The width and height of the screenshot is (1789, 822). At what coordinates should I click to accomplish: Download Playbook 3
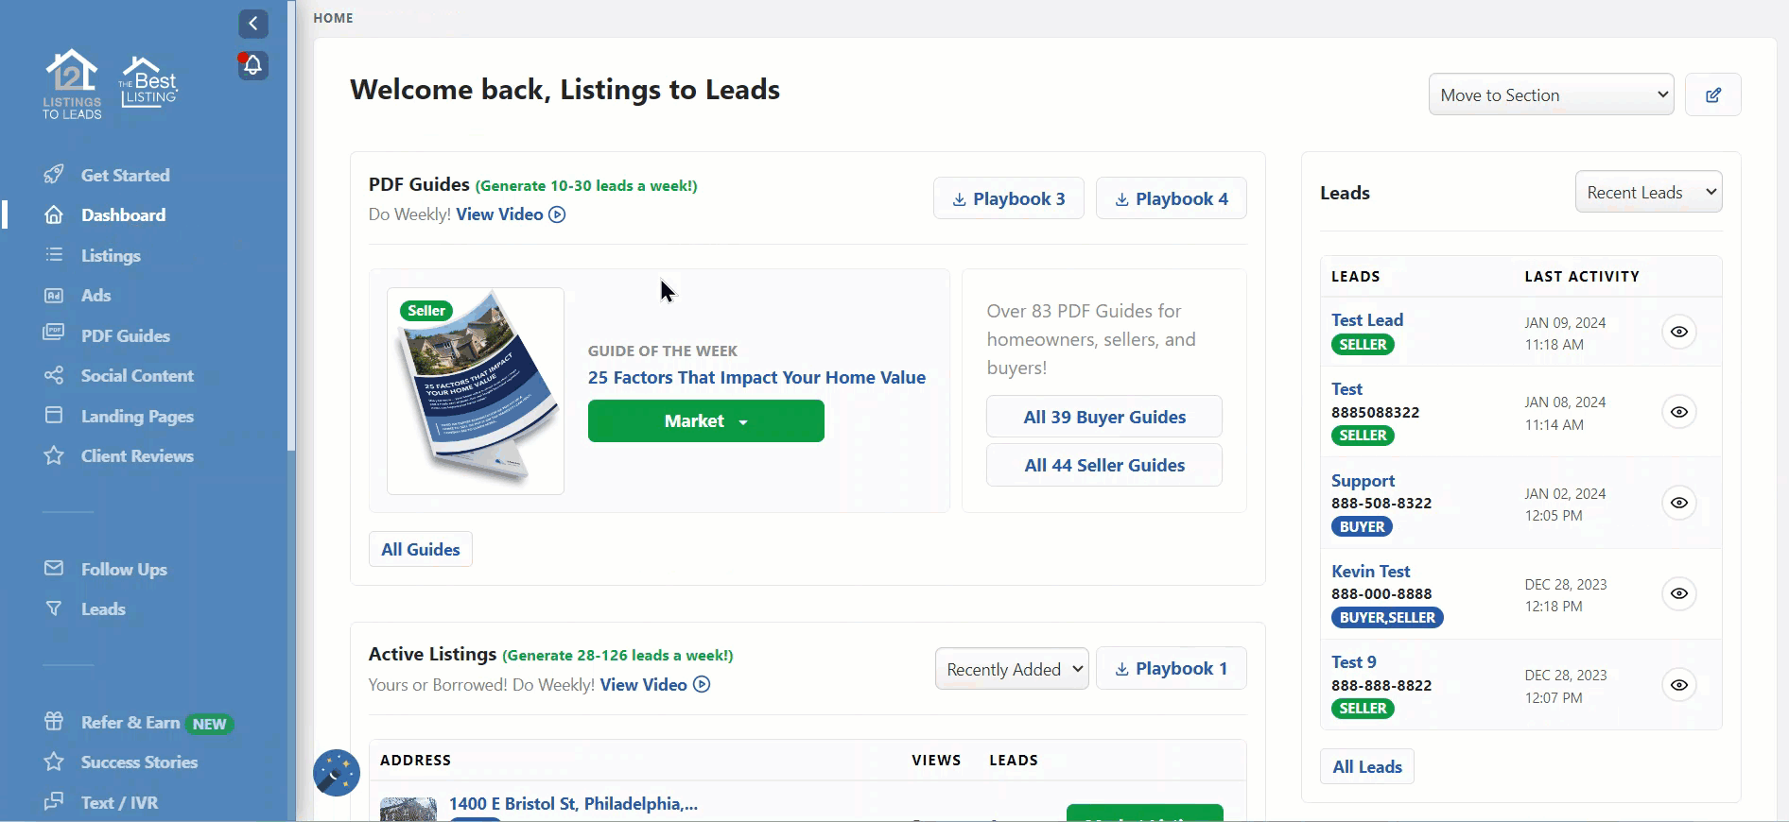(1008, 198)
